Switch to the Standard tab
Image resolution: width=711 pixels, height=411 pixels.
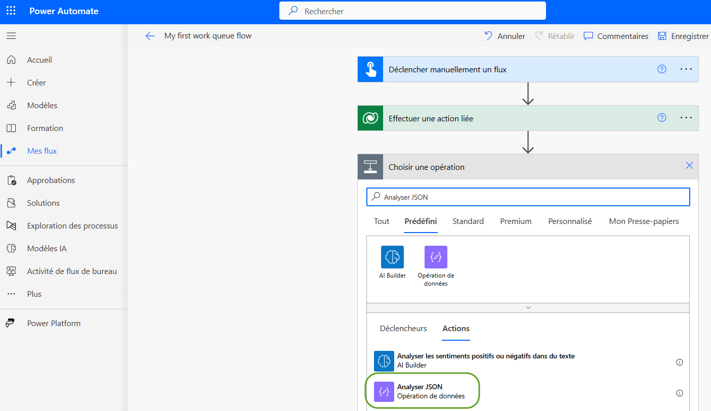(468, 221)
